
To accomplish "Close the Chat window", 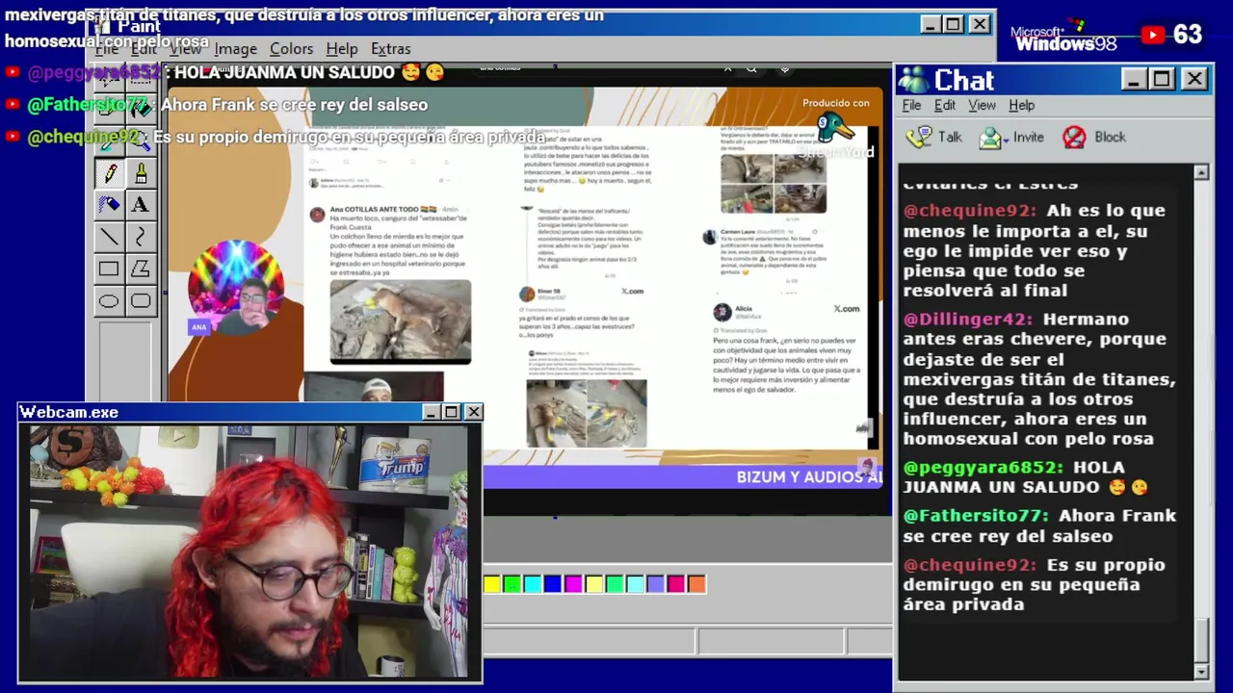I will [1194, 80].
